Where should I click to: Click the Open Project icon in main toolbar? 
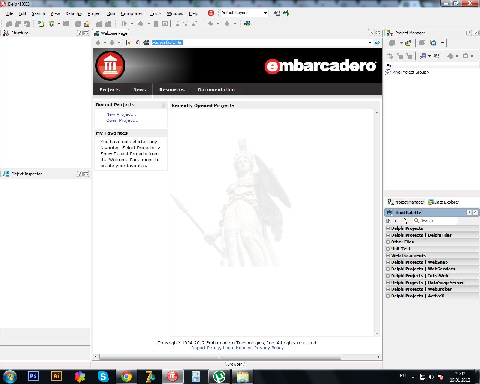[x=87, y=24]
